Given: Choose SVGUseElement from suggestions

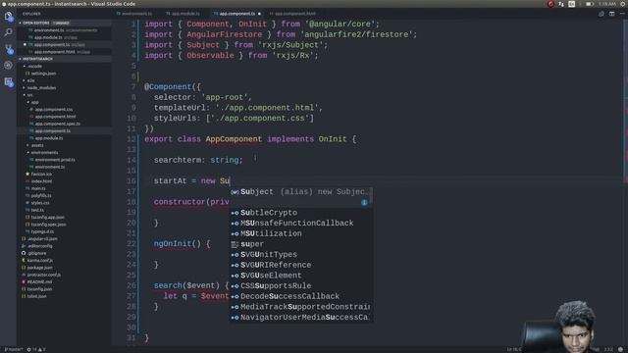Looking at the screenshot, I should tap(300, 276).
